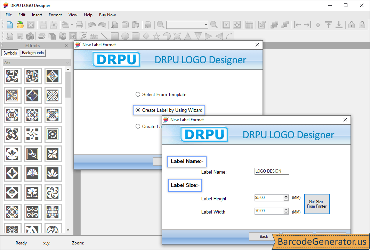Click the Label Width value field
The width and height of the screenshot is (370, 250).
(269, 211)
